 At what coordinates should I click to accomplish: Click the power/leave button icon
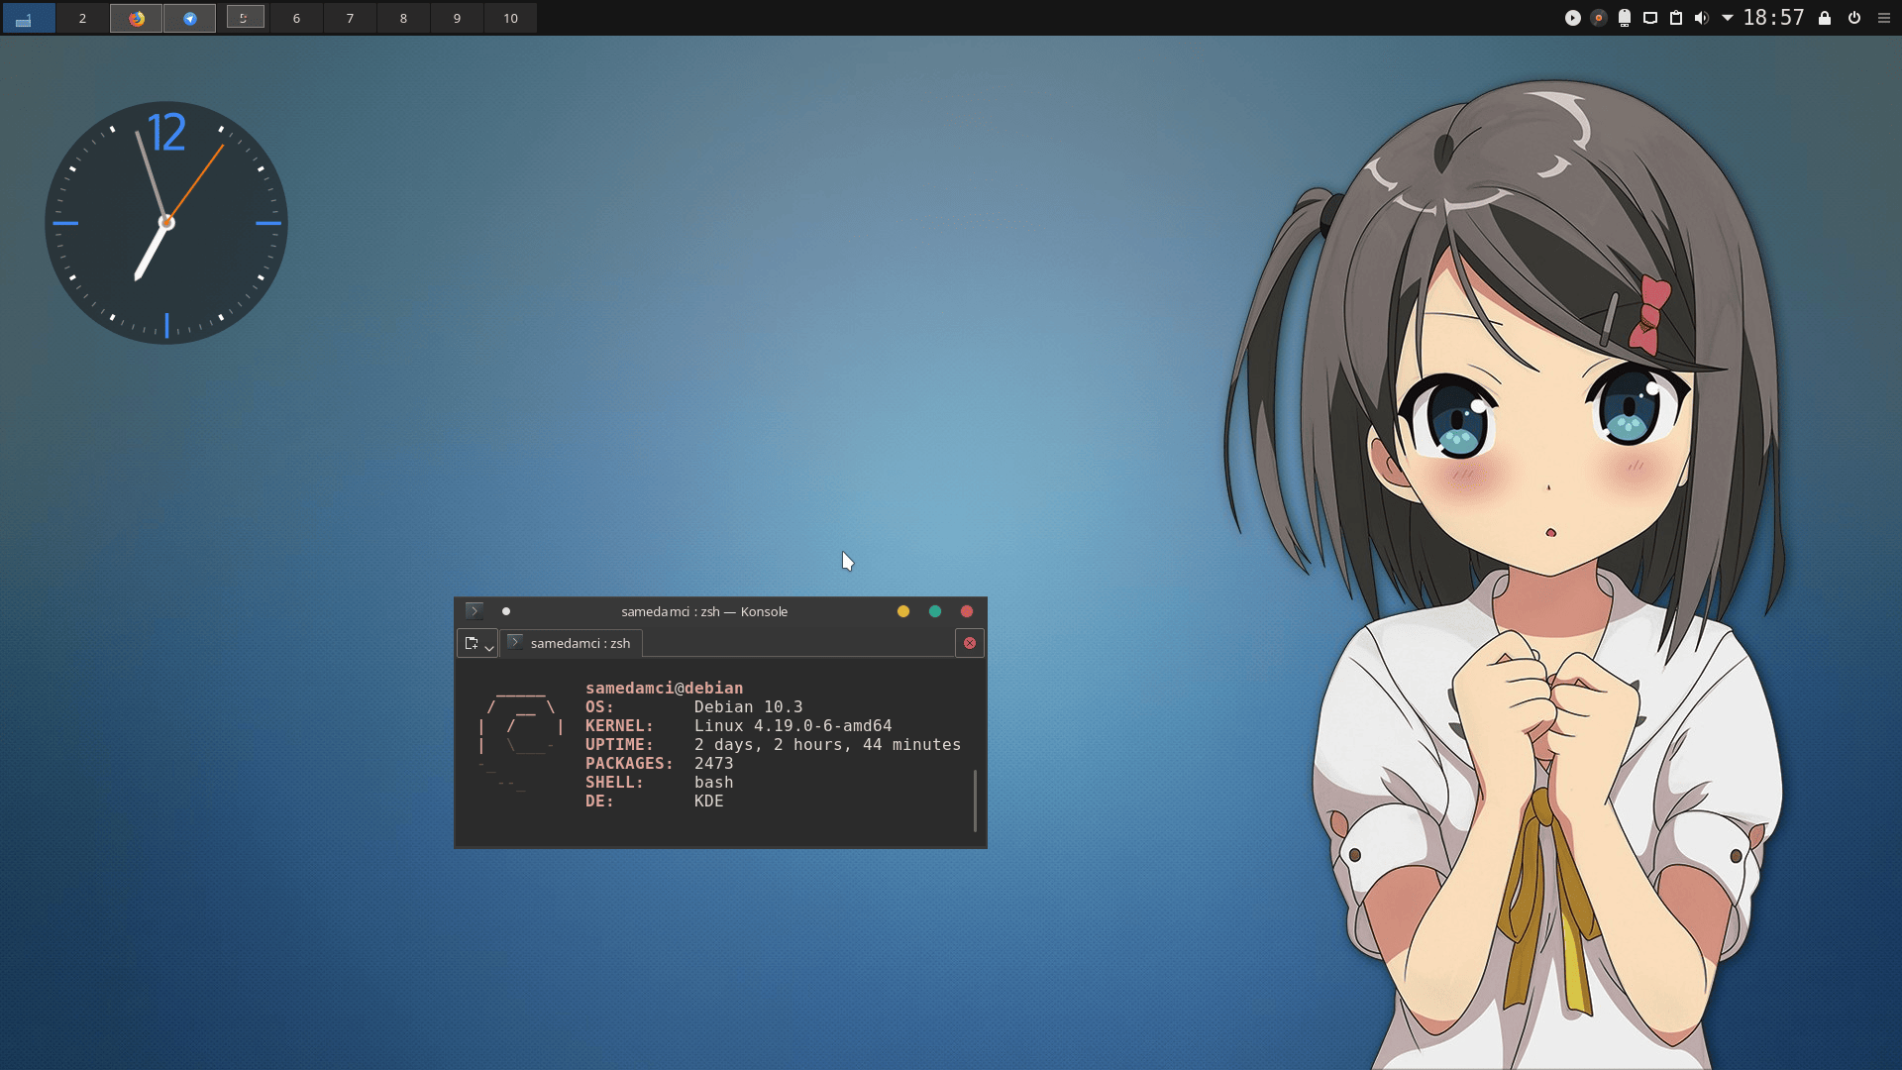point(1853,18)
